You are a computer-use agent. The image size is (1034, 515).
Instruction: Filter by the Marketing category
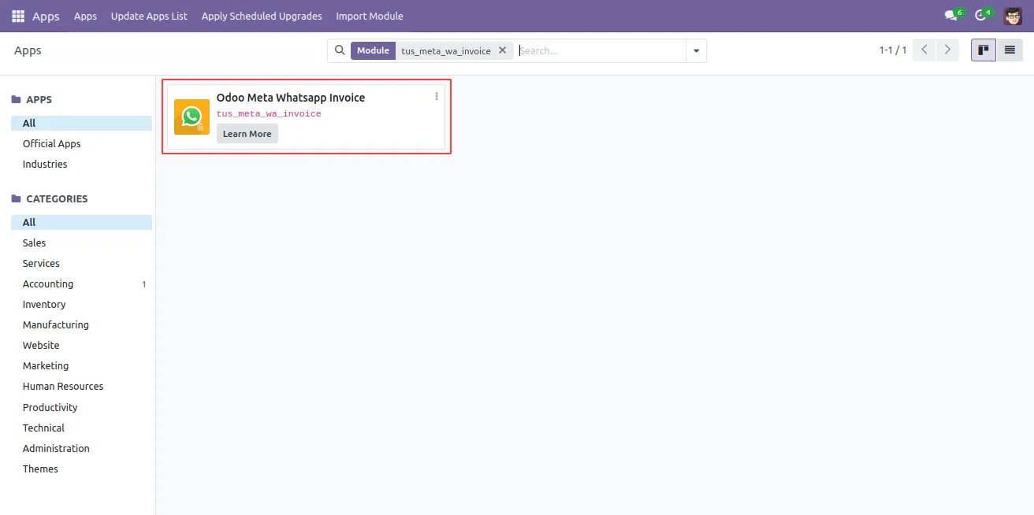pyautogui.click(x=81, y=365)
